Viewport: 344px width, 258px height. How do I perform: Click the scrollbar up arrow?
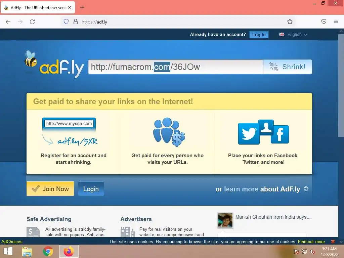(x=341, y=31)
